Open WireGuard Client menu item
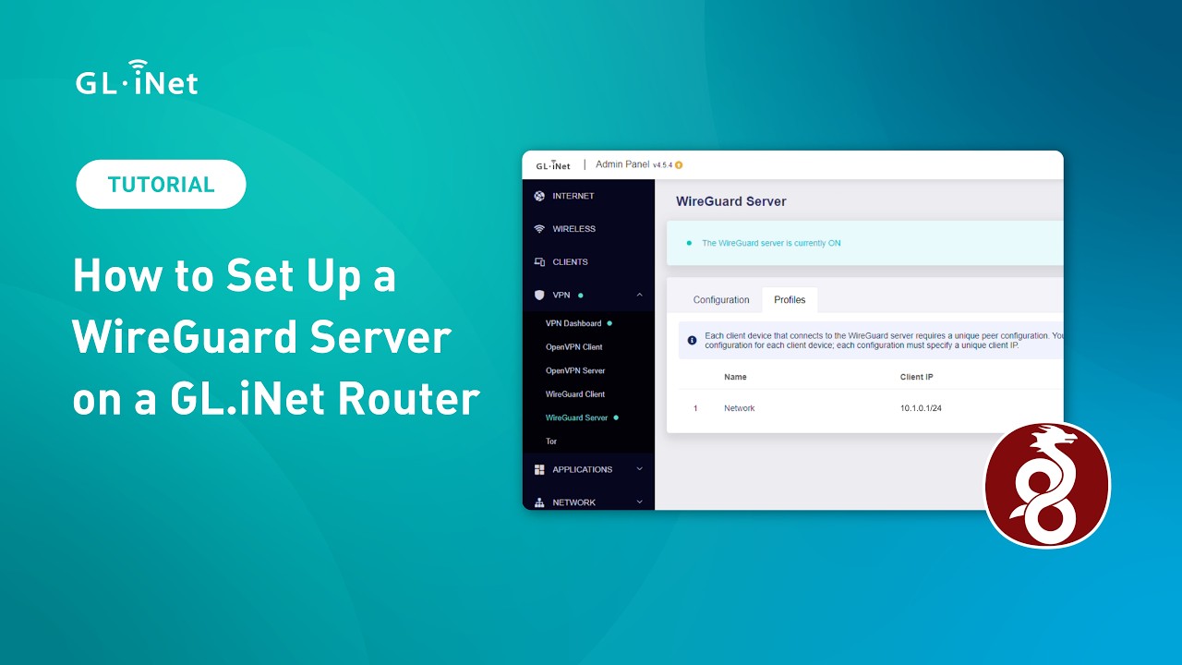 pos(575,394)
